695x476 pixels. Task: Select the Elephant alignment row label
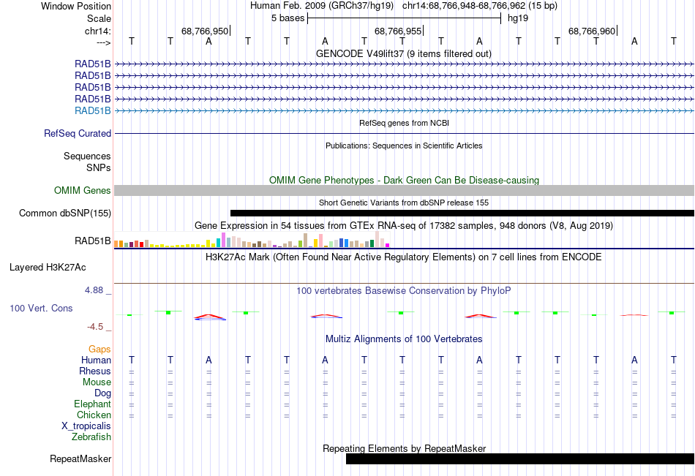pos(93,404)
